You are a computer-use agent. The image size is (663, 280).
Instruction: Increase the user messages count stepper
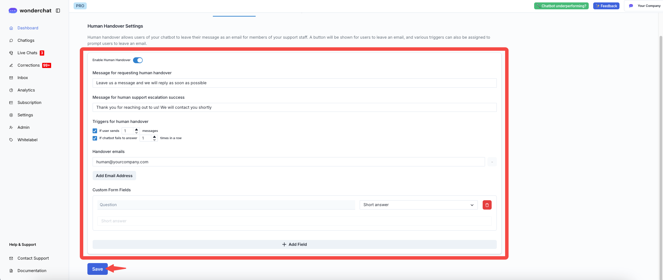tap(136, 129)
